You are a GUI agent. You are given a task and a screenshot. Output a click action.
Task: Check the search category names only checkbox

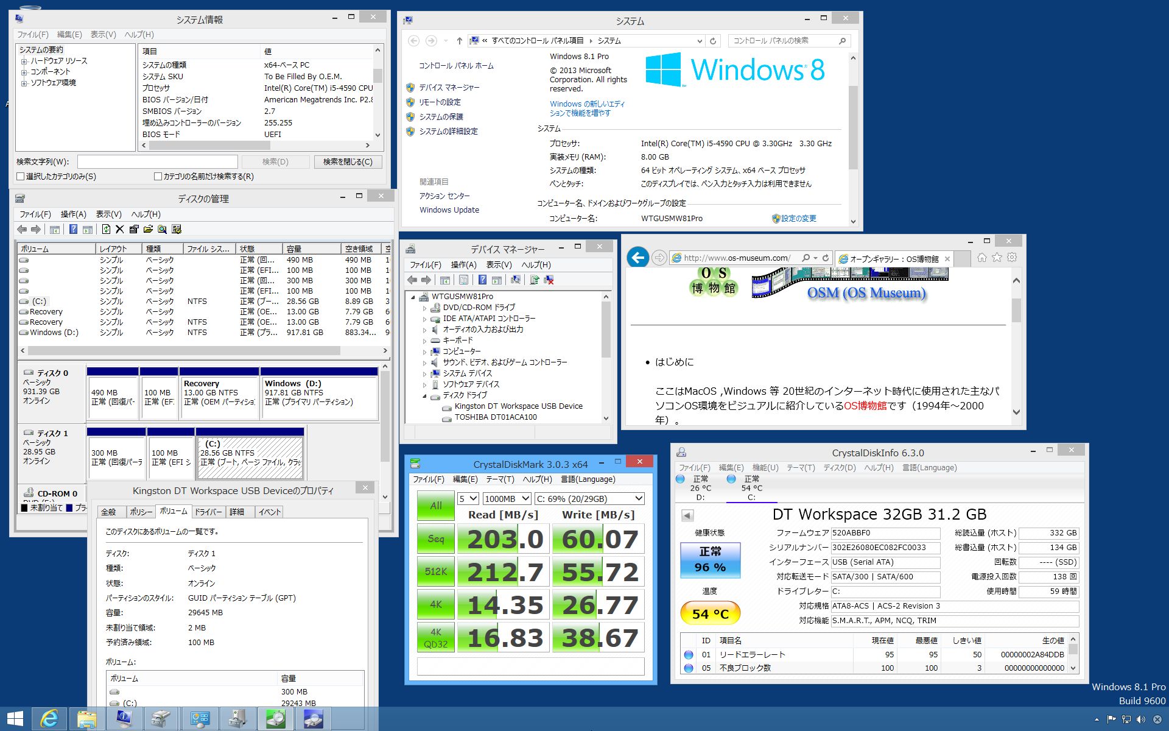158,177
